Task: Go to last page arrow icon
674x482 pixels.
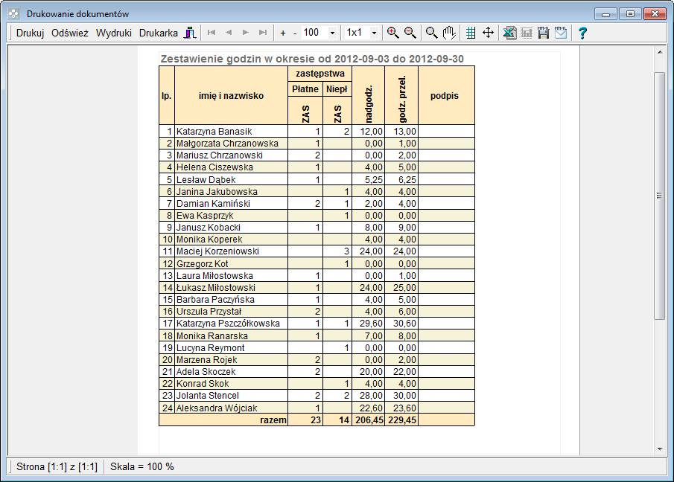Action: click(x=263, y=33)
